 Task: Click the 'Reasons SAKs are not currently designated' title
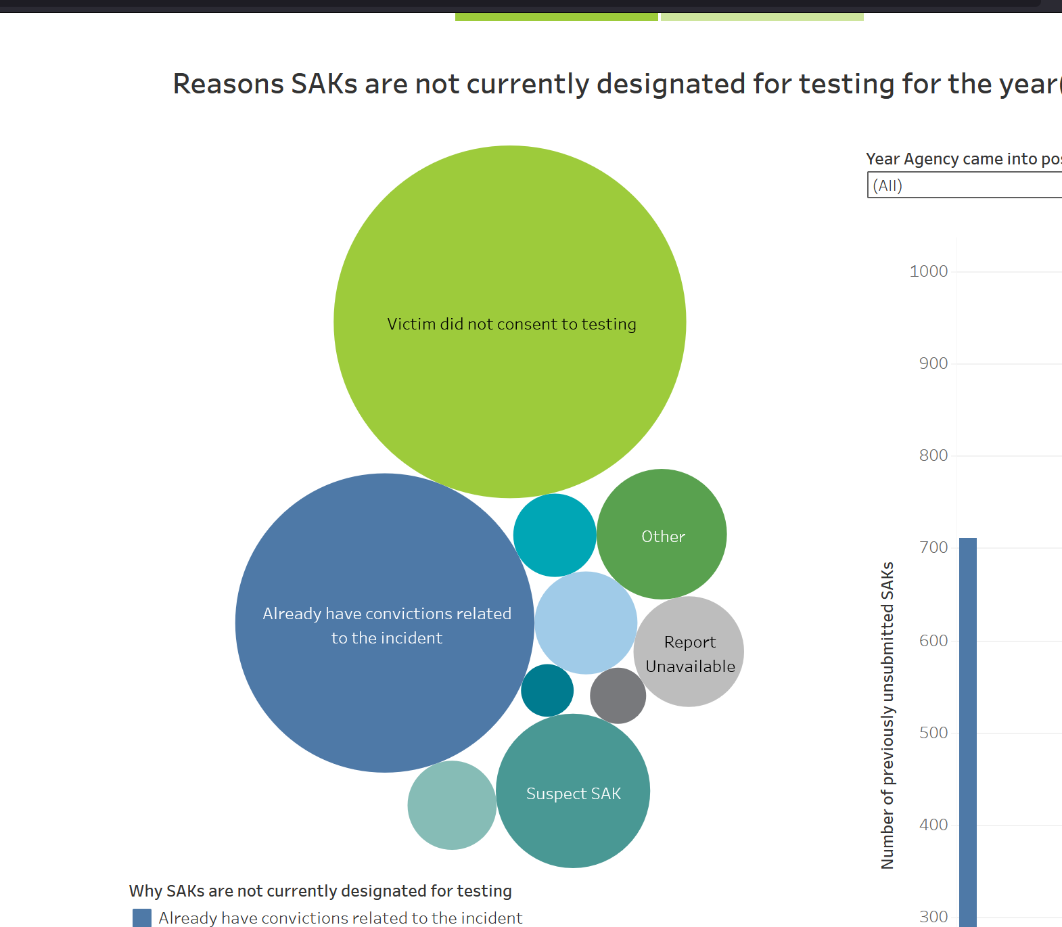(x=616, y=84)
